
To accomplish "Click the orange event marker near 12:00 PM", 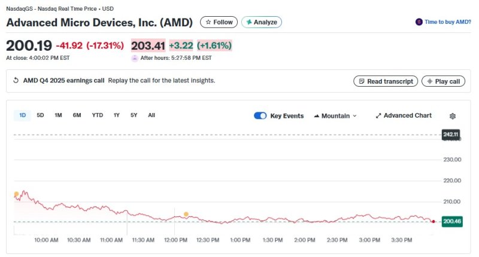I will click(186, 214).
